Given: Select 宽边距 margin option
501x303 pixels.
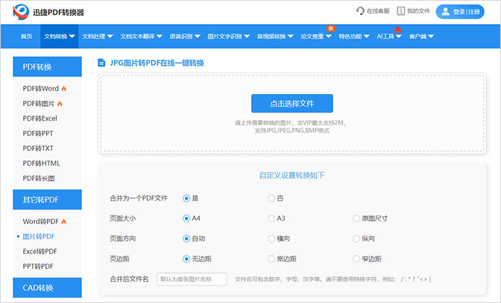Looking at the screenshot, I should pyautogui.click(x=271, y=259).
